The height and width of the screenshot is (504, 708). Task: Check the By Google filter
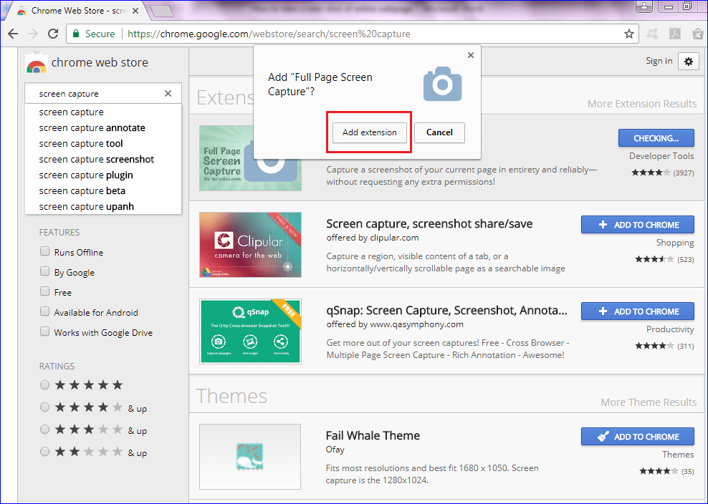44,271
